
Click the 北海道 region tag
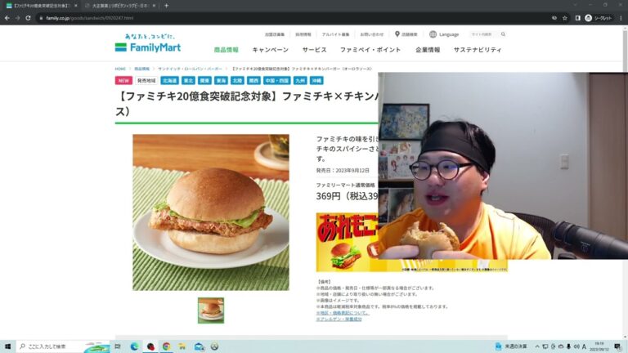coord(169,80)
